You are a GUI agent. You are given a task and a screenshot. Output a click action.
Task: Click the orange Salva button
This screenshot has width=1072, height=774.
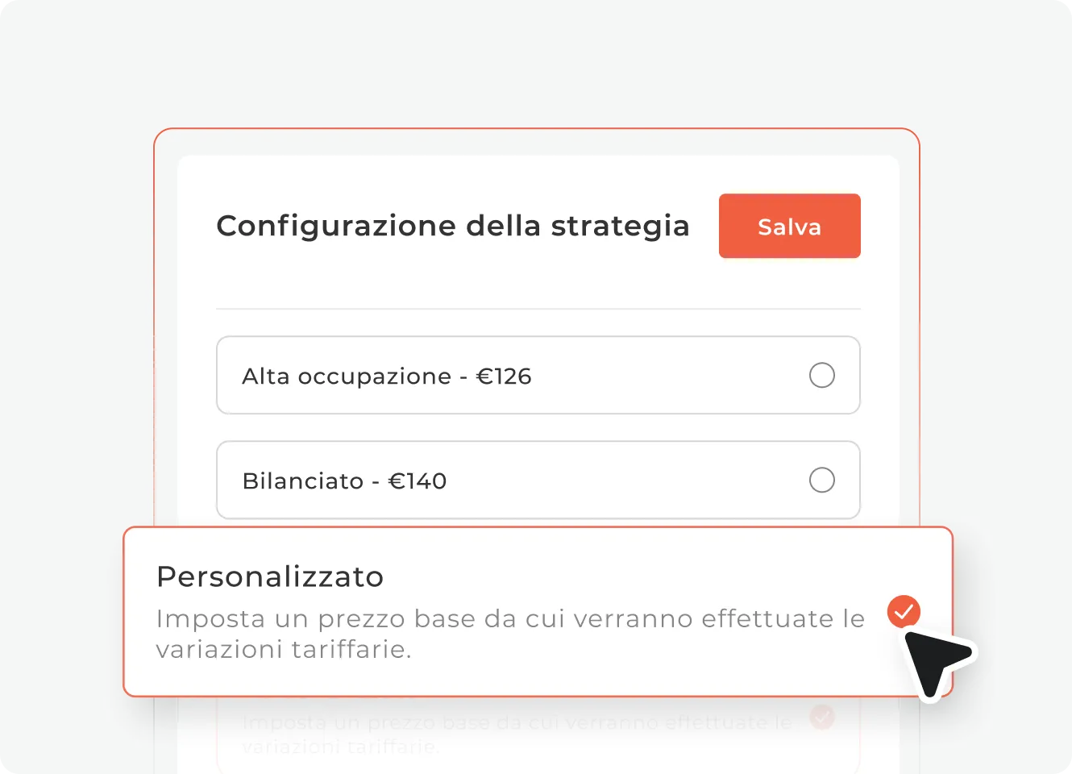[789, 226]
